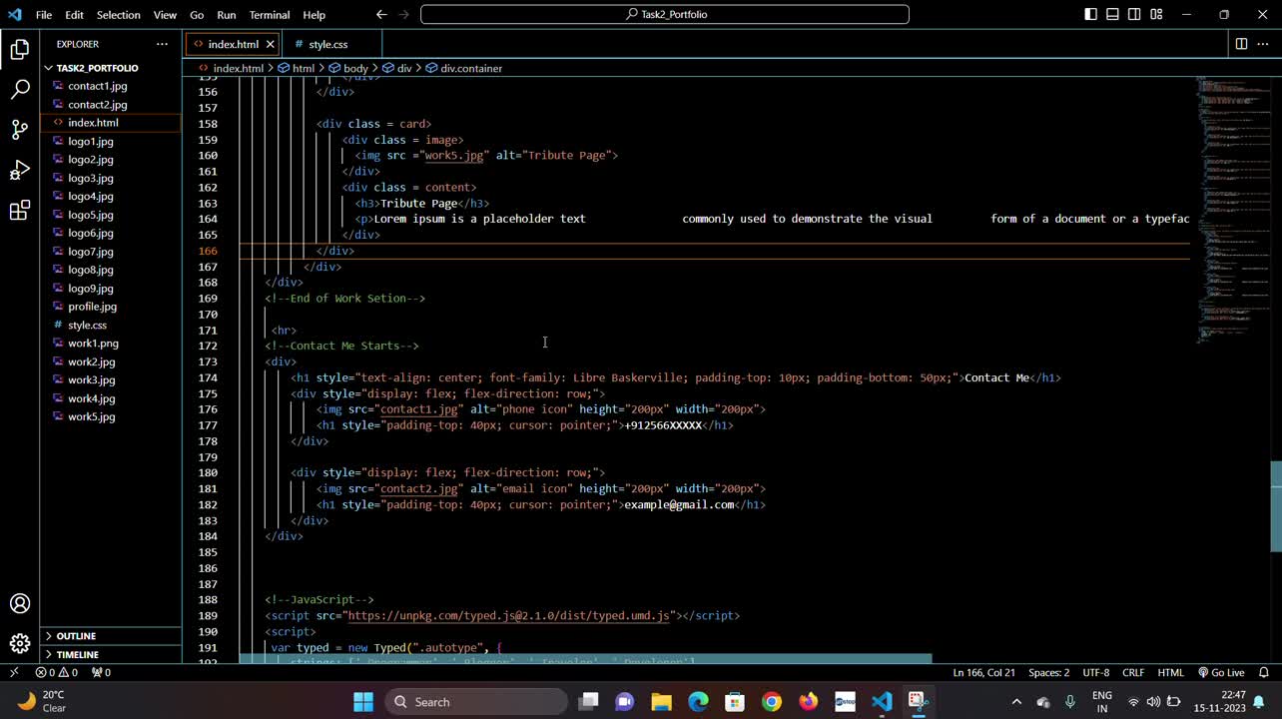Open the Edit menu

(x=75, y=14)
